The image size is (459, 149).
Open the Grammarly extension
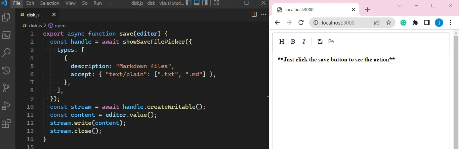click(403, 22)
